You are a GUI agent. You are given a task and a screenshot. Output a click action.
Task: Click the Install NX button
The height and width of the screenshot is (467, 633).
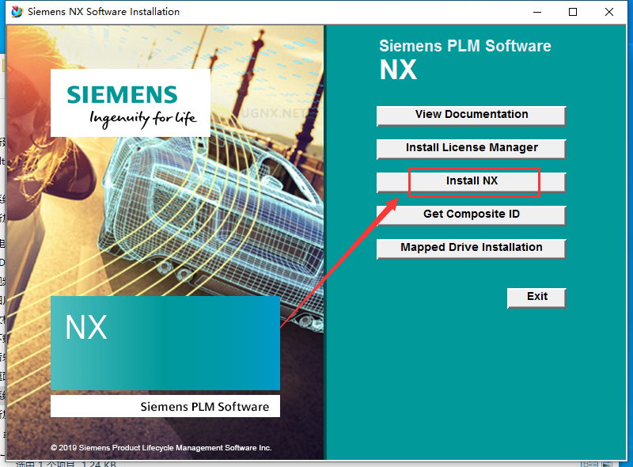(472, 181)
